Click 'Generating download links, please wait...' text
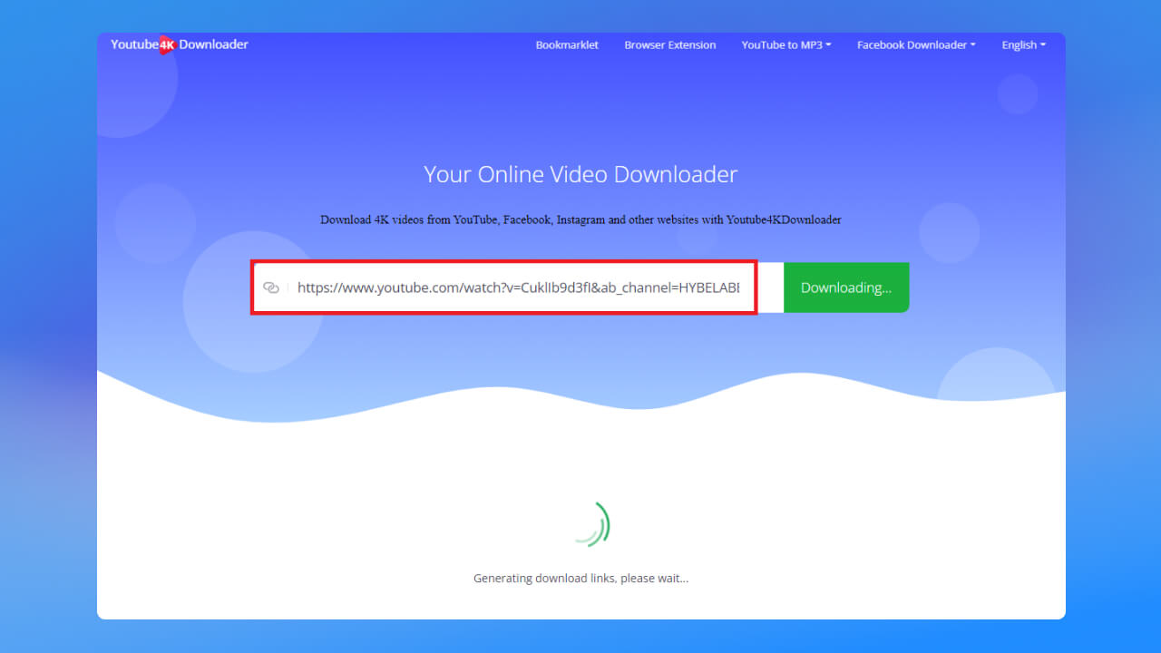Screen dimensions: 1161x653 point(580,578)
